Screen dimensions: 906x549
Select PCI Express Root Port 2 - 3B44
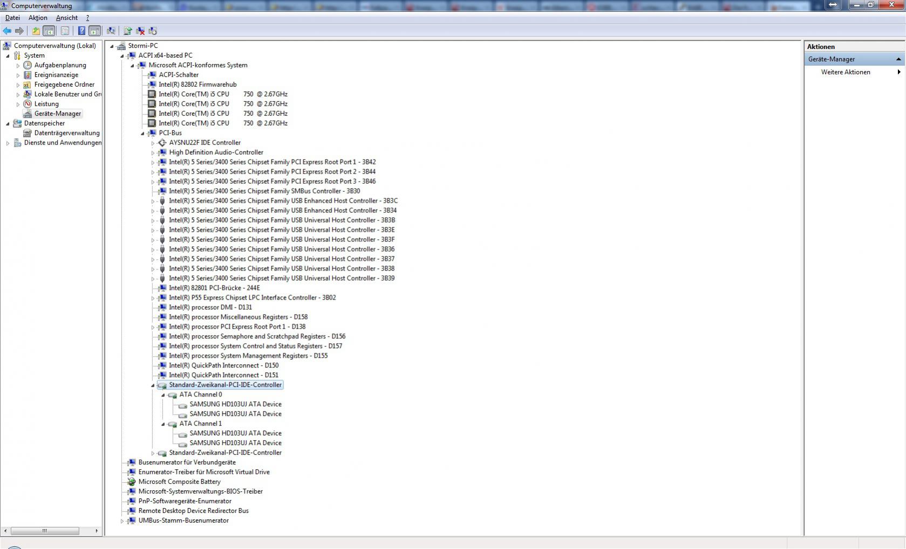(272, 172)
